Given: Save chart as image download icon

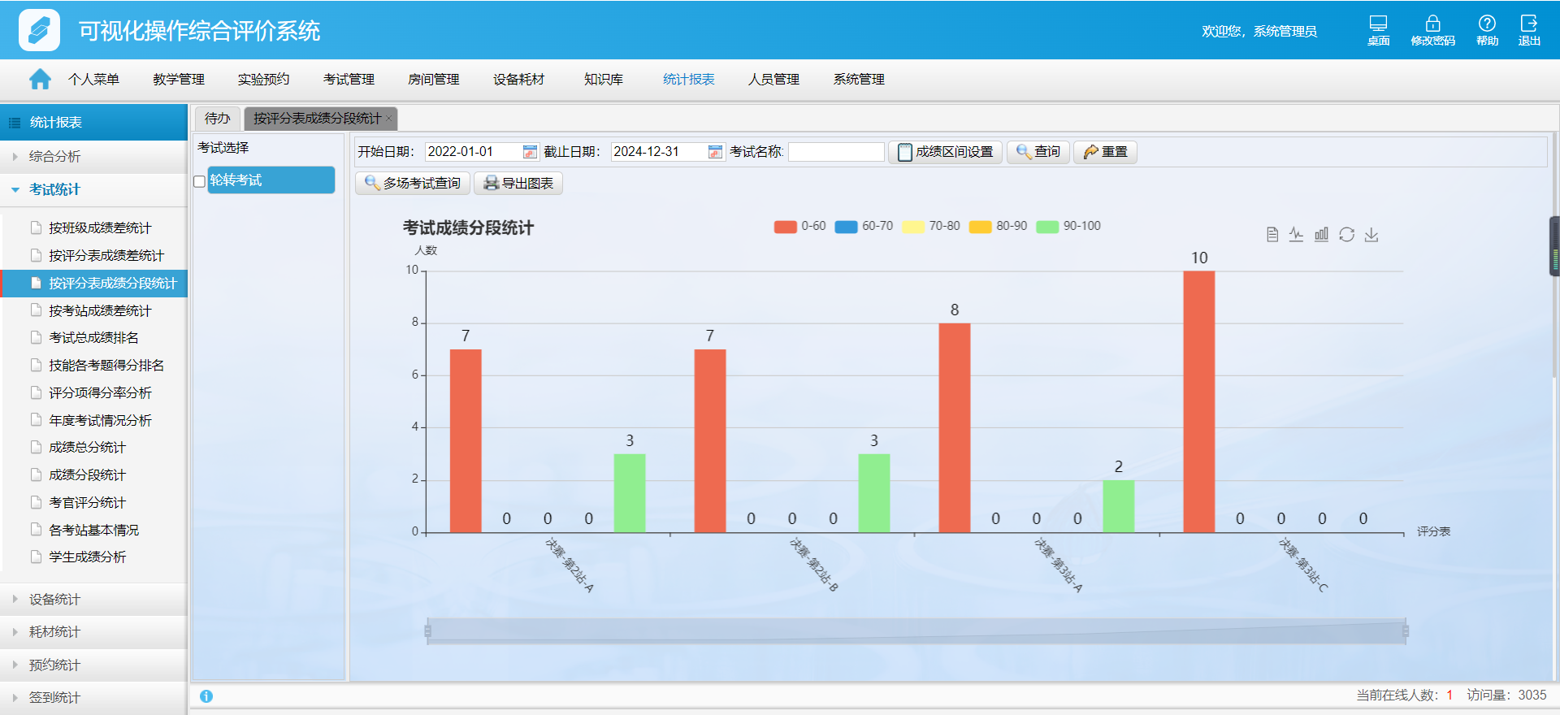Looking at the screenshot, I should point(1371,235).
